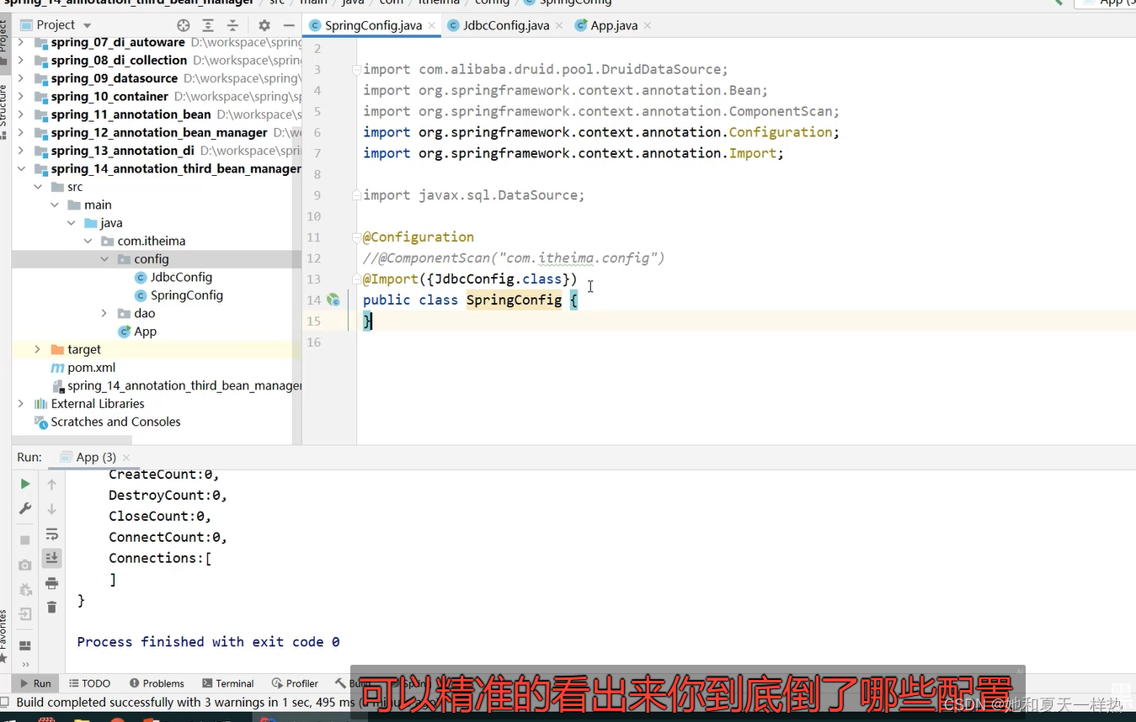This screenshot has height=722, width=1136.
Task: Click the Collapse All icon in Project panel
Action: coord(233,25)
